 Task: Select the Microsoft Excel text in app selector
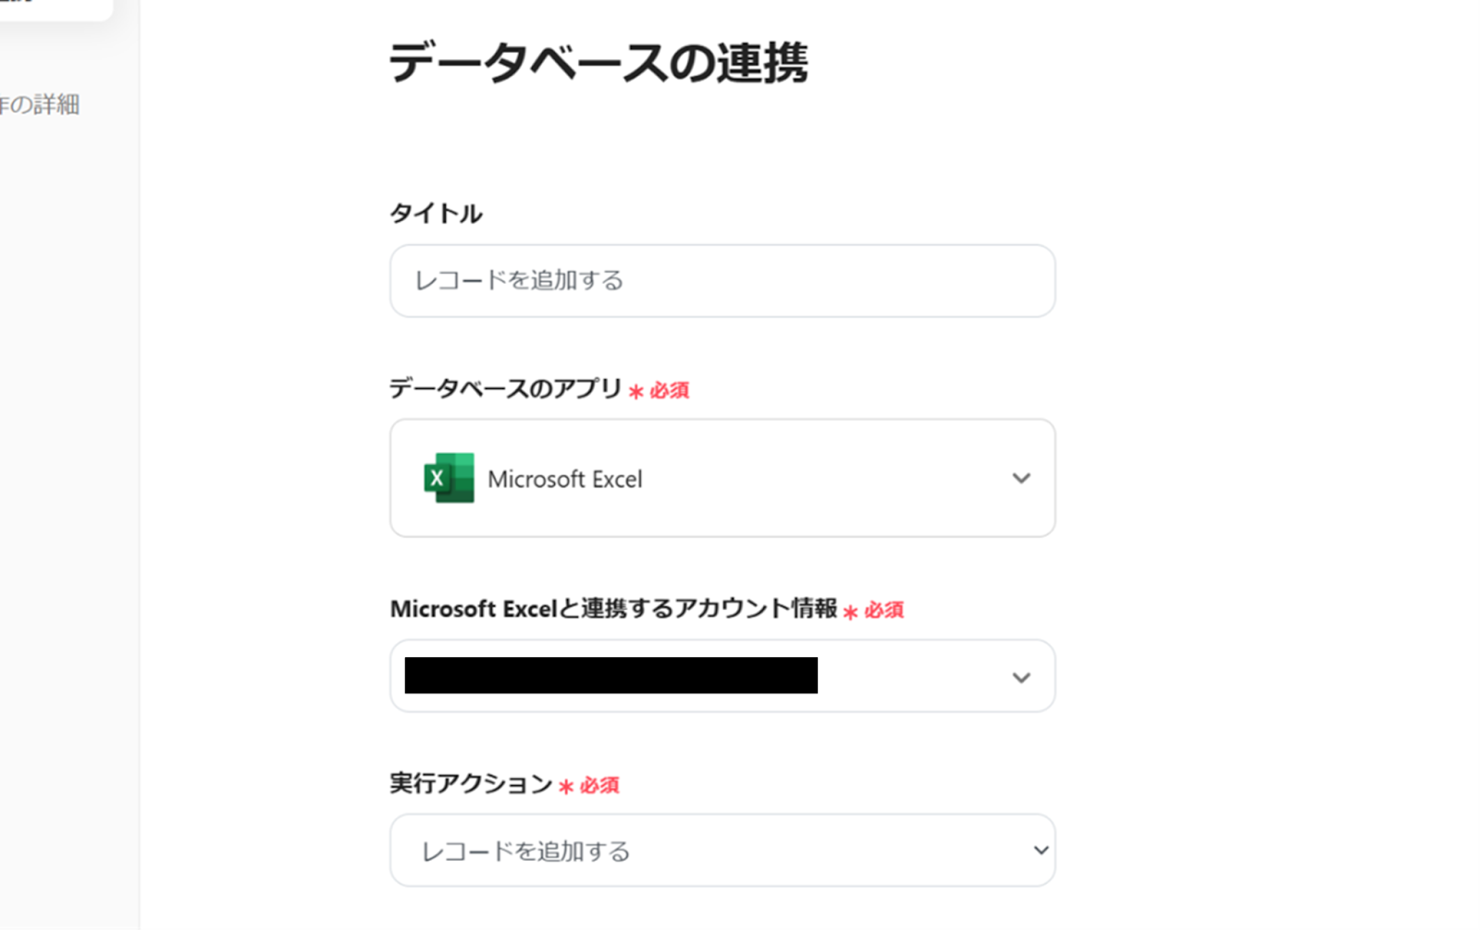pyautogui.click(x=564, y=480)
